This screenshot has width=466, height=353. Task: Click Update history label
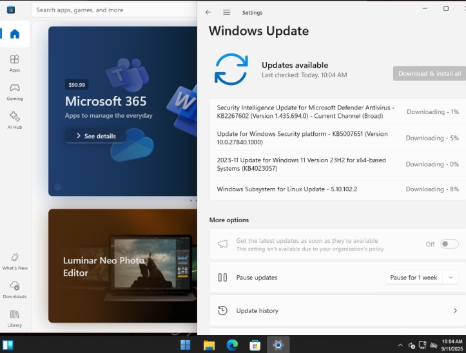(x=257, y=310)
